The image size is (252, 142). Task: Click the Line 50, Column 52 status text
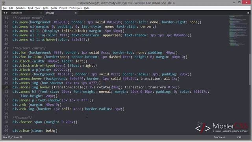pos(13,137)
